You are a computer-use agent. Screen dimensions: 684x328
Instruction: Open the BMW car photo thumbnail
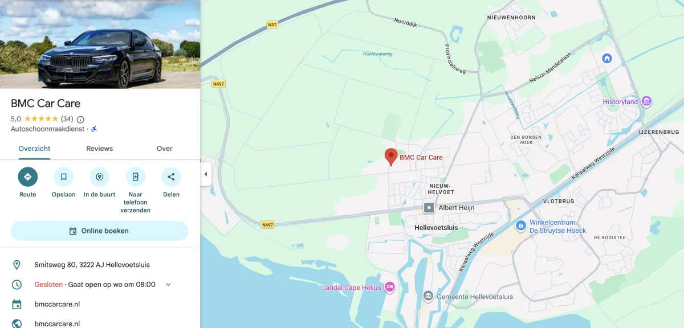[100, 44]
